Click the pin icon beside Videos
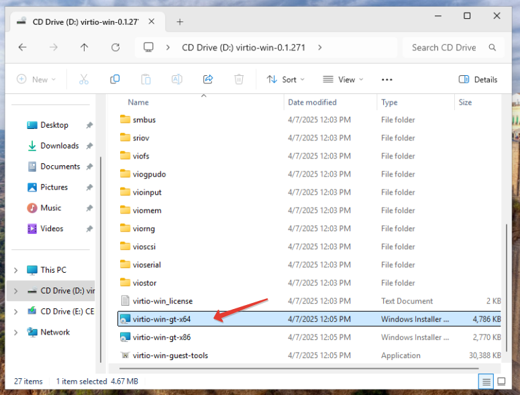This screenshot has width=520, height=395. 89,228
